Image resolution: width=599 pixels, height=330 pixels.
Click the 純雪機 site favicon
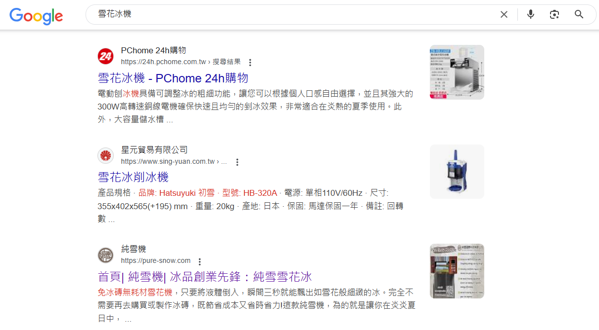tap(106, 255)
